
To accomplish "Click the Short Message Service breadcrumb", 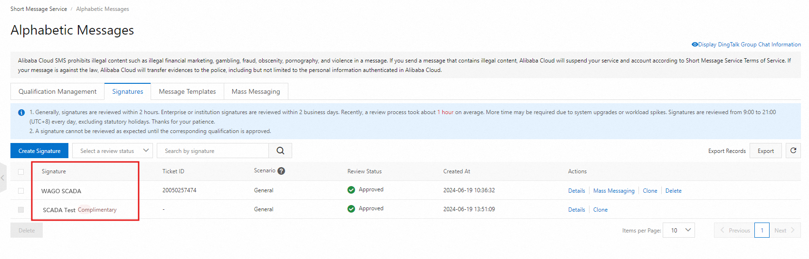I will [38, 9].
